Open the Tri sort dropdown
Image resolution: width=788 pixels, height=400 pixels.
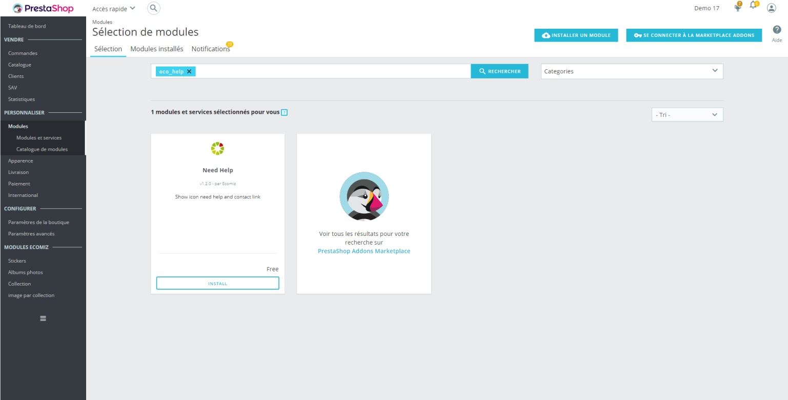click(x=687, y=115)
